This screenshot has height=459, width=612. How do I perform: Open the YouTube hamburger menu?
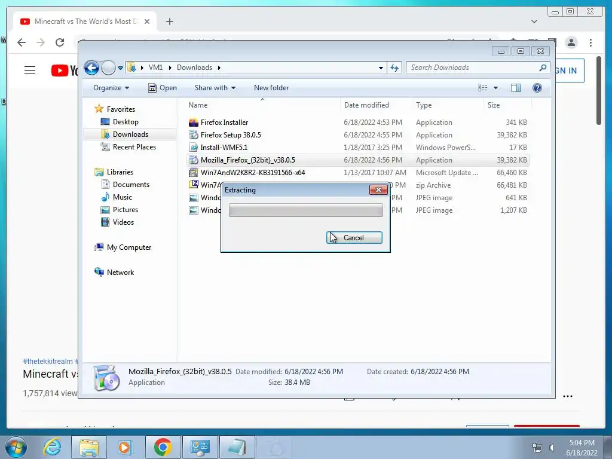30,71
